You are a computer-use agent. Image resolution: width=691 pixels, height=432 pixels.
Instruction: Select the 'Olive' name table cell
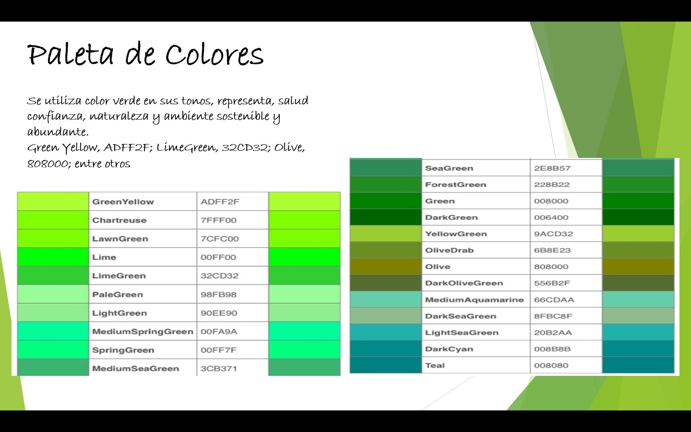coord(476,266)
